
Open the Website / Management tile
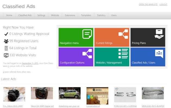tap(112, 57)
